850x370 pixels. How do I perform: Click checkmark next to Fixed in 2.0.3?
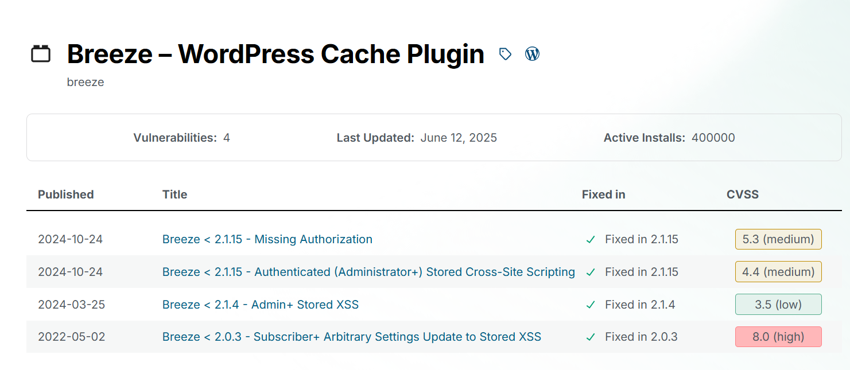click(591, 337)
